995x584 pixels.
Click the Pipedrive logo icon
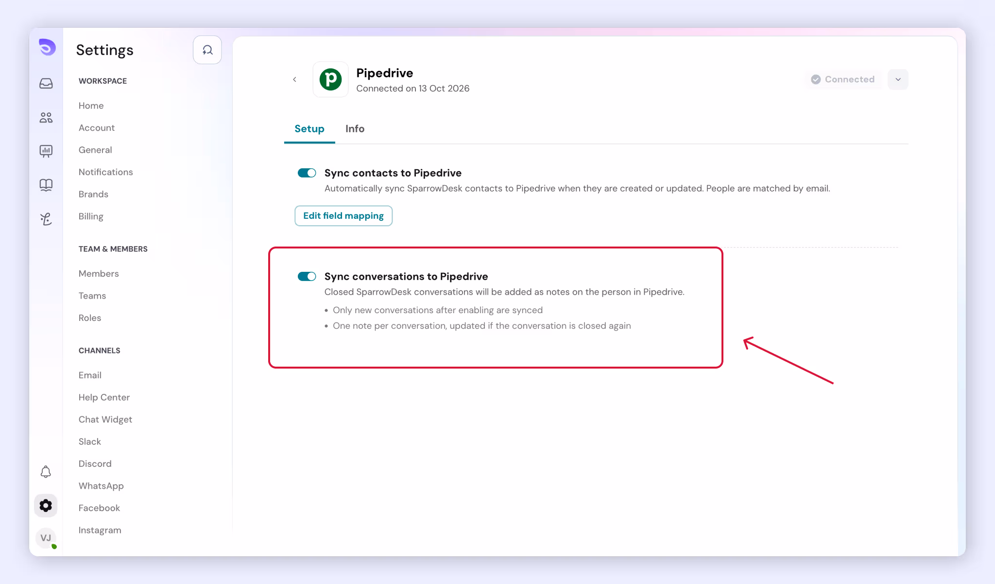(330, 79)
